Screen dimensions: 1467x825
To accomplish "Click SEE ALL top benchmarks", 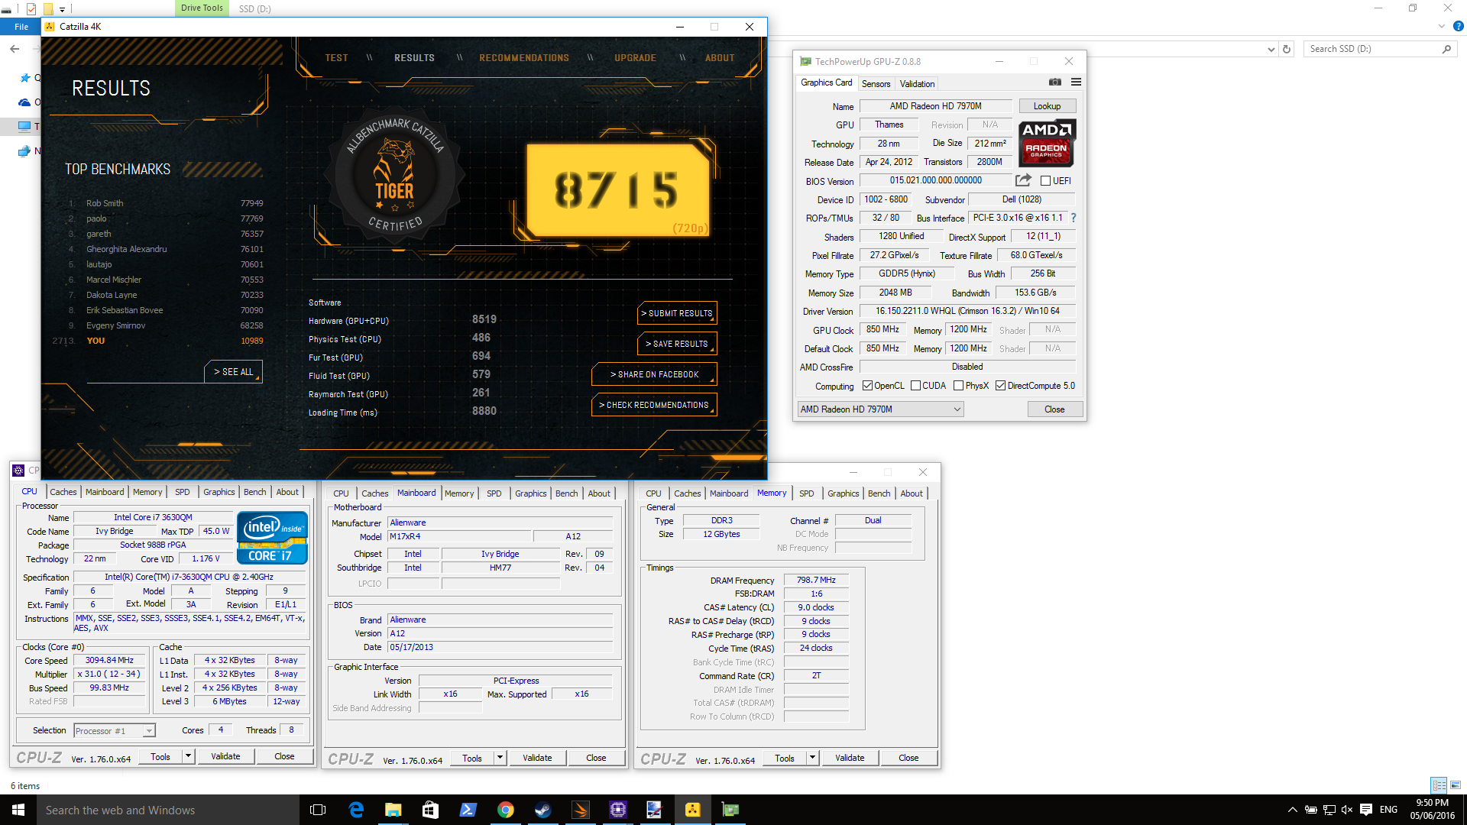I will coord(233,371).
